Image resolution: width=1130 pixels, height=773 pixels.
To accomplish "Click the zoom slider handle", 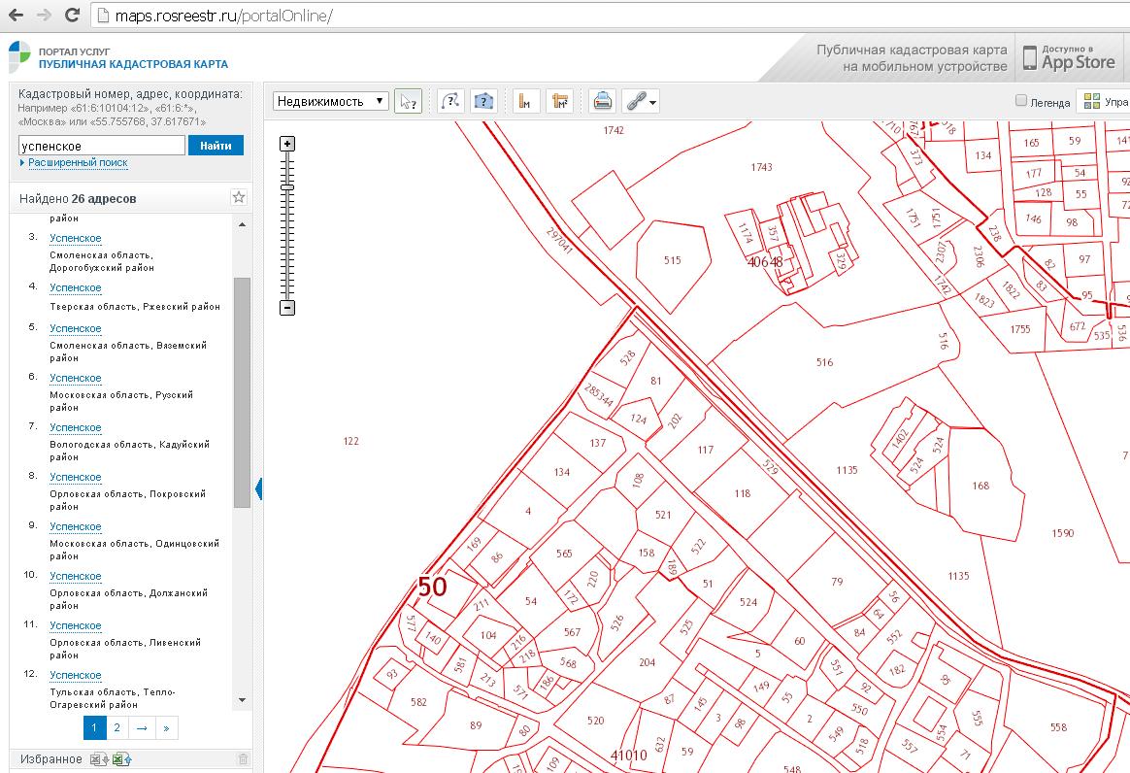I will pyautogui.click(x=286, y=187).
